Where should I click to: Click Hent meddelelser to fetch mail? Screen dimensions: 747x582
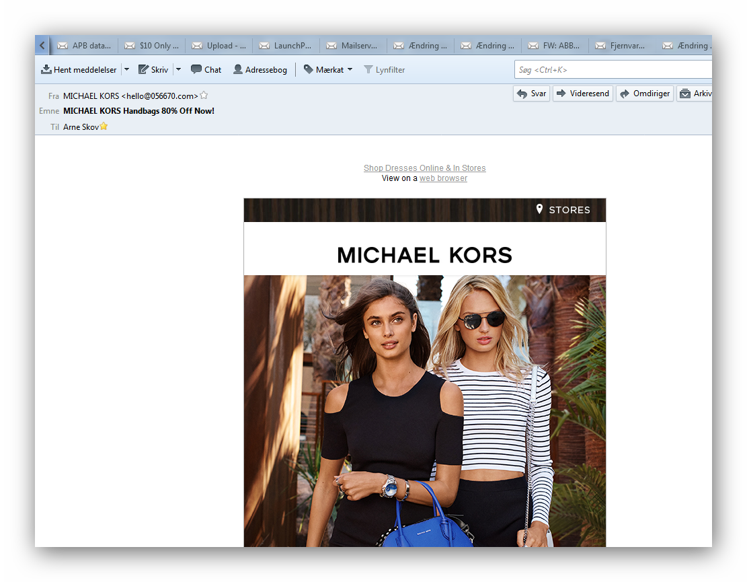(79, 69)
